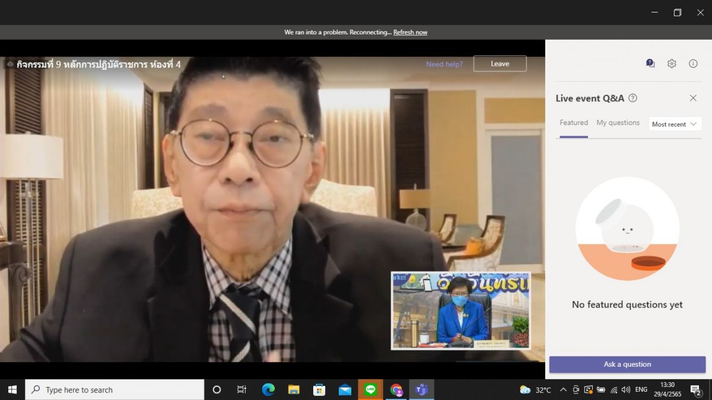Open LINE app in taskbar
Viewport: 712px width, 400px height.
click(371, 390)
